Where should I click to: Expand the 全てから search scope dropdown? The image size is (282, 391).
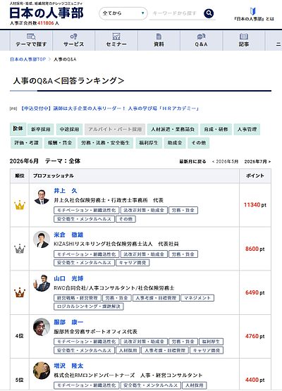click(x=123, y=13)
